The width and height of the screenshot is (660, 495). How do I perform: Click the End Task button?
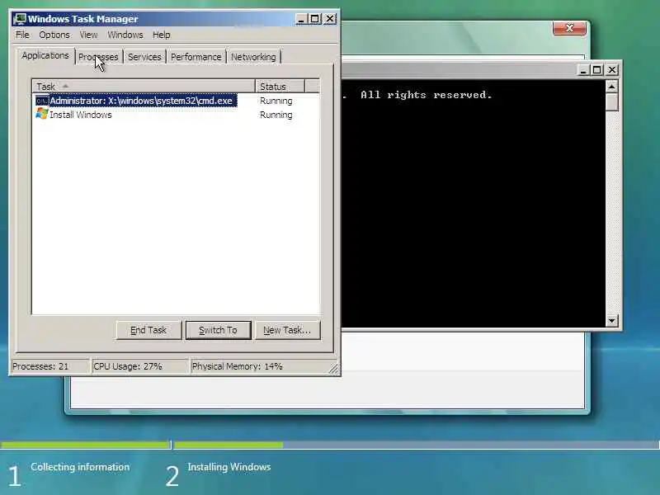148,331
